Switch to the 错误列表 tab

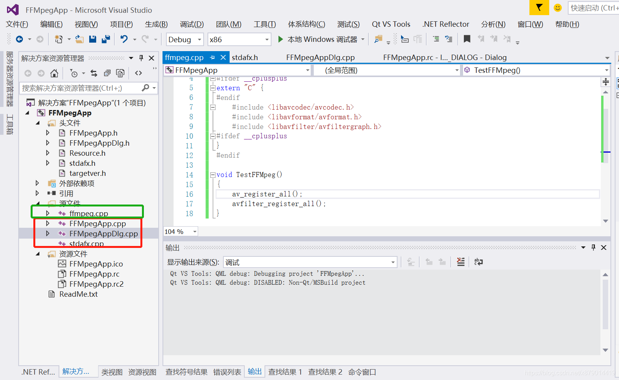[227, 372]
